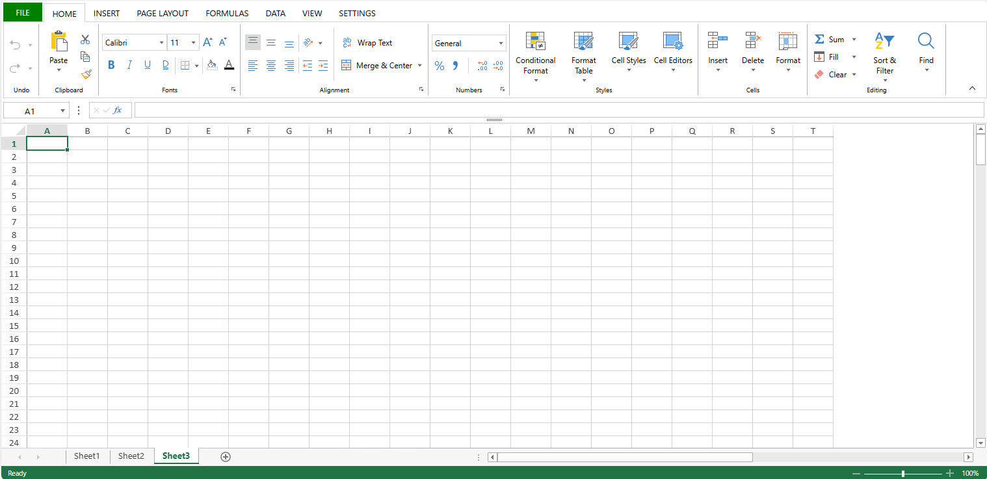The width and height of the screenshot is (987, 479).
Task: Open the Format Table gallery
Action: click(x=584, y=57)
